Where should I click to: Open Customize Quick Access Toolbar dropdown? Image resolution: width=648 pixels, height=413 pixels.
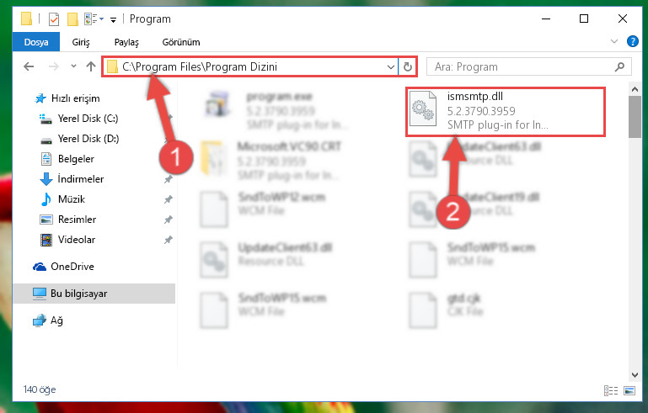(x=113, y=19)
